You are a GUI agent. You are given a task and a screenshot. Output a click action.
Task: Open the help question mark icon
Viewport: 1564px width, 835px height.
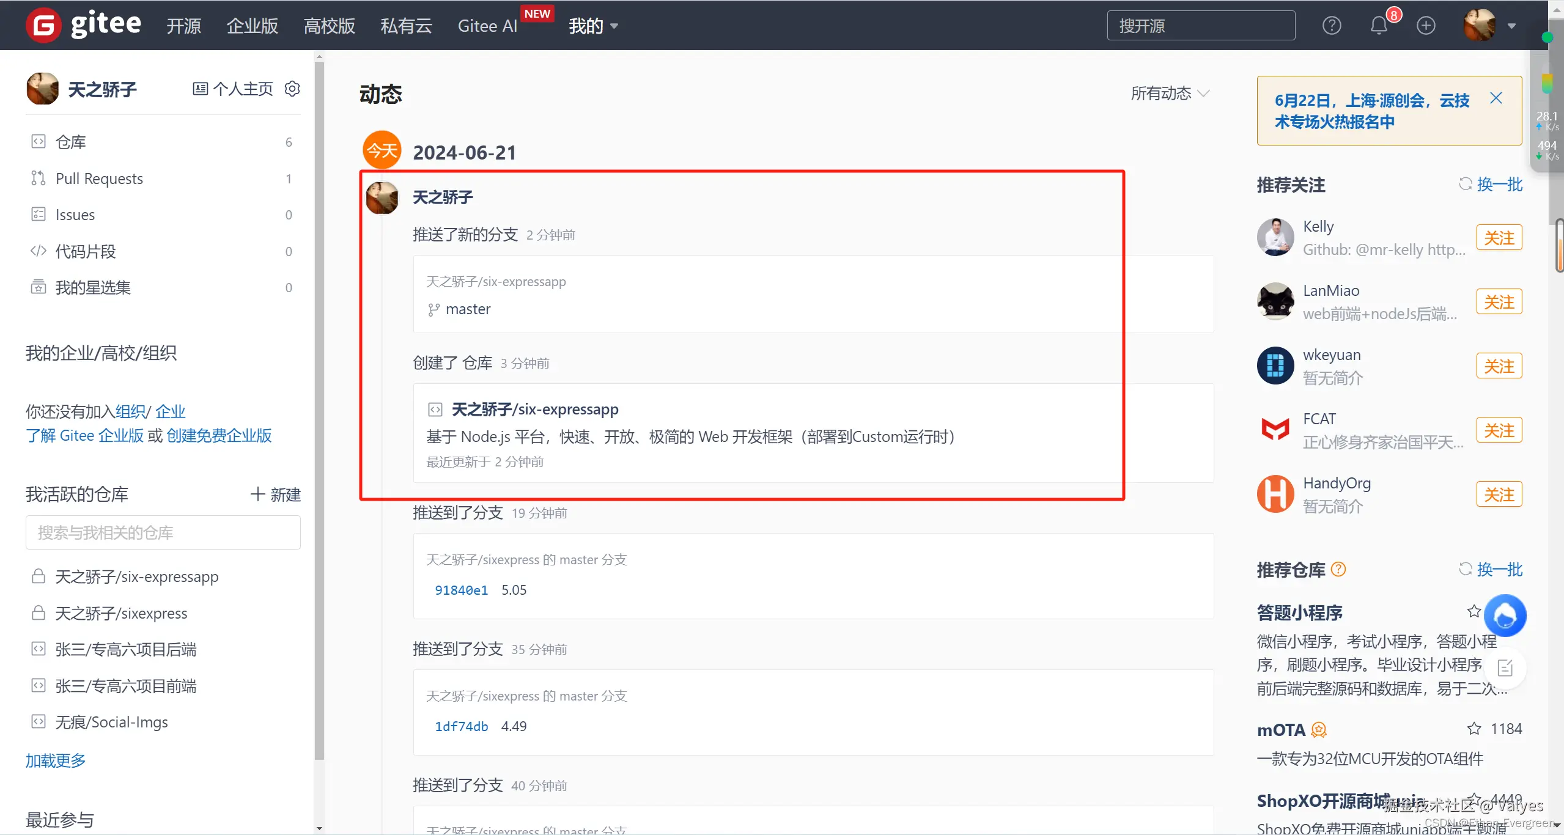tap(1331, 26)
